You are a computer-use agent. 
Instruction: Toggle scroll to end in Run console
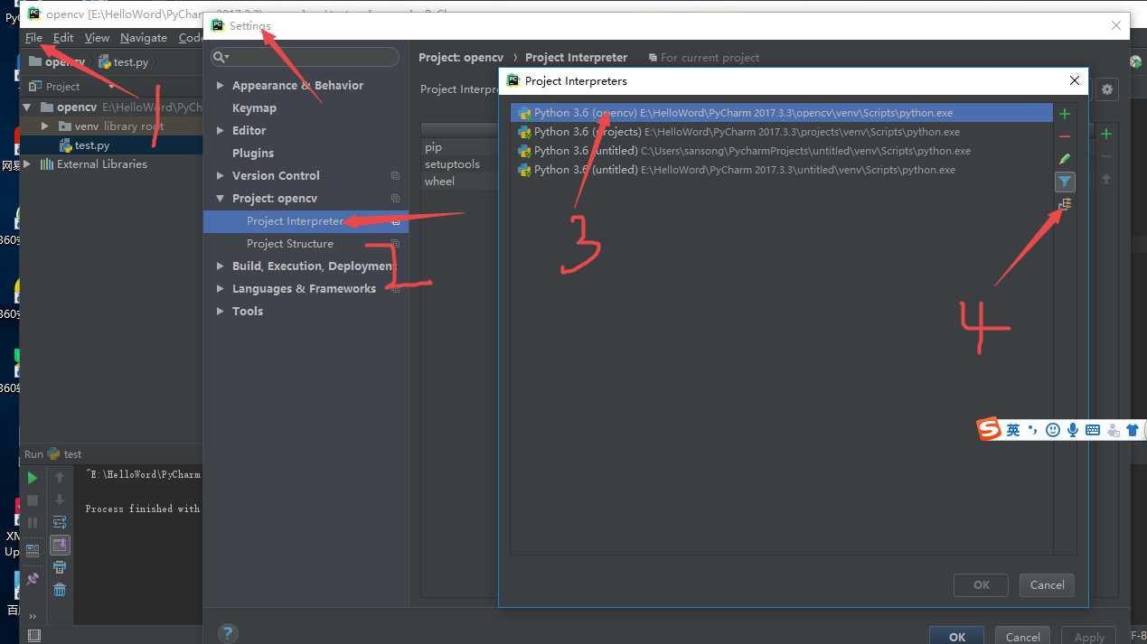tap(60, 545)
